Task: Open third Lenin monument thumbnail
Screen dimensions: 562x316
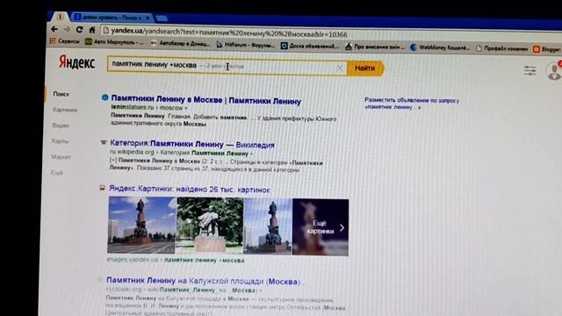Action: click(x=268, y=226)
